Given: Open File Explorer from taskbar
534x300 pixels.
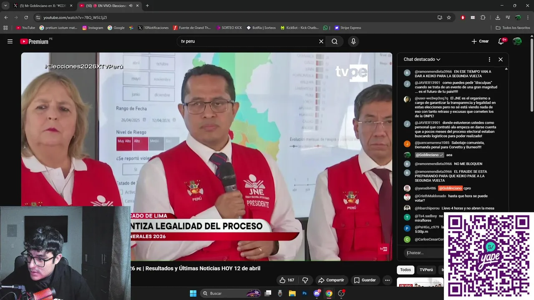Looking at the screenshot, I should [292, 293].
